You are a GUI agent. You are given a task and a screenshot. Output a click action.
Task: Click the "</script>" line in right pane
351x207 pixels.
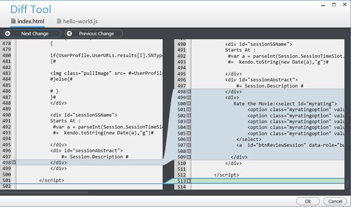coord(226,175)
